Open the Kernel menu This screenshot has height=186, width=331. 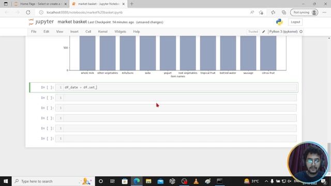(103, 32)
